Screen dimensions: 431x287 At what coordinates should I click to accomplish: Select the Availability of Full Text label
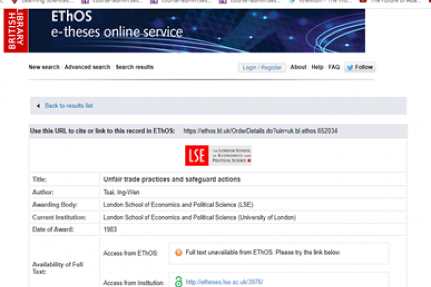pos(58,268)
